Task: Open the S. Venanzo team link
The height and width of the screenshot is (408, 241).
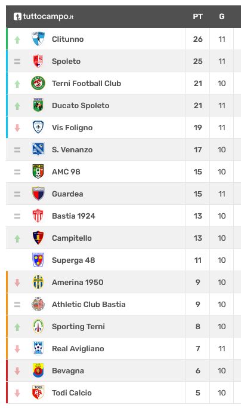Action: point(72,149)
